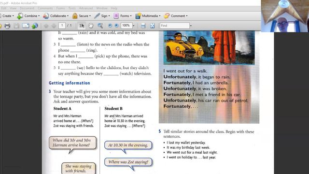309x174 pixels.
Task: Expand the Sign dropdown arrow
Action: [109, 16]
